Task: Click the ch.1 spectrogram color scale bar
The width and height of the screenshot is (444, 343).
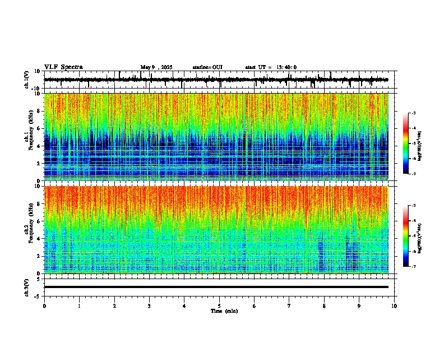Action: pyautogui.click(x=406, y=143)
